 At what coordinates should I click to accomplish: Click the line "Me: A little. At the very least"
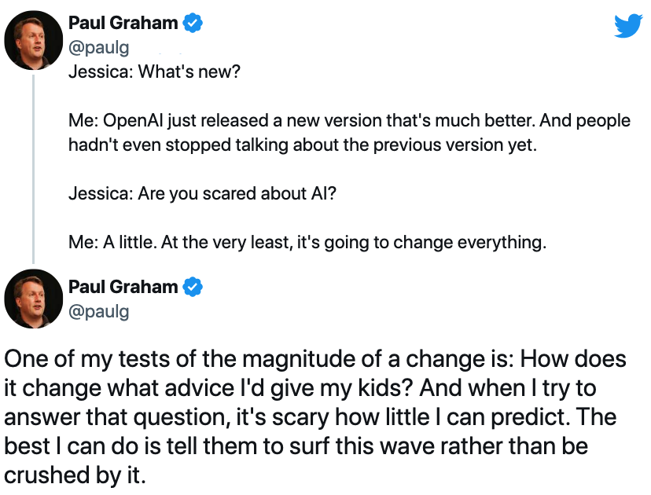pyautogui.click(x=307, y=242)
